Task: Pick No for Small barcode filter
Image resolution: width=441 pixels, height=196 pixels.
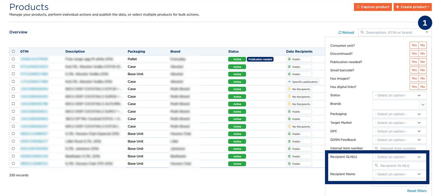Action: [x=423, y=70]
